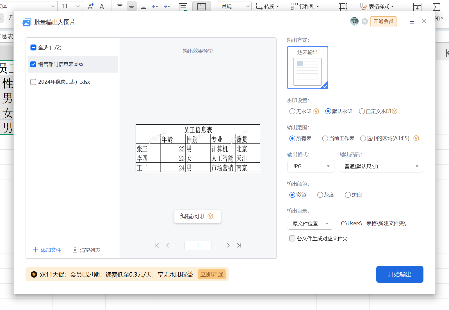Enable 各文件生成对应文件夹 checkbox
This screenshot has width=449, height=310.
292,238
